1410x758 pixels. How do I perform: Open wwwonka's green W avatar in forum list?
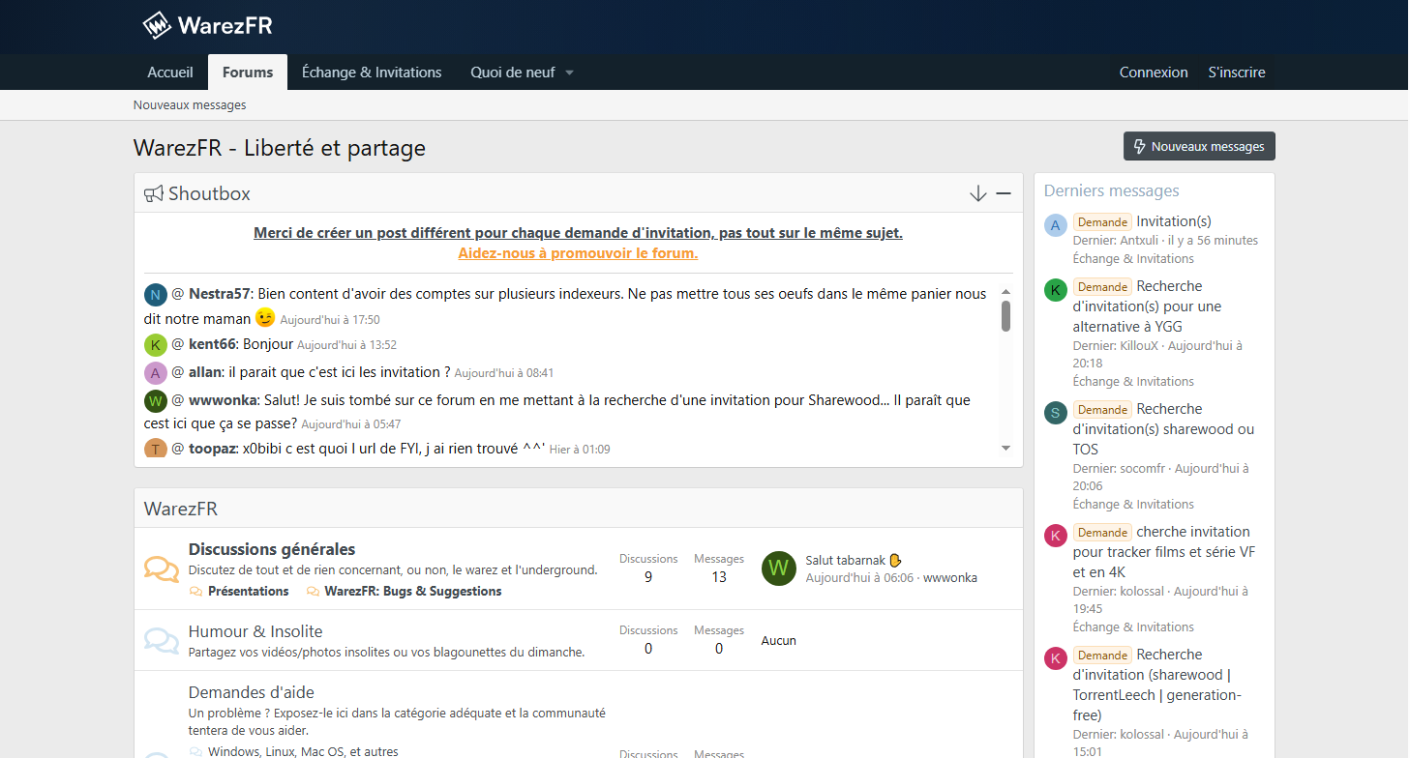(778, 568)
